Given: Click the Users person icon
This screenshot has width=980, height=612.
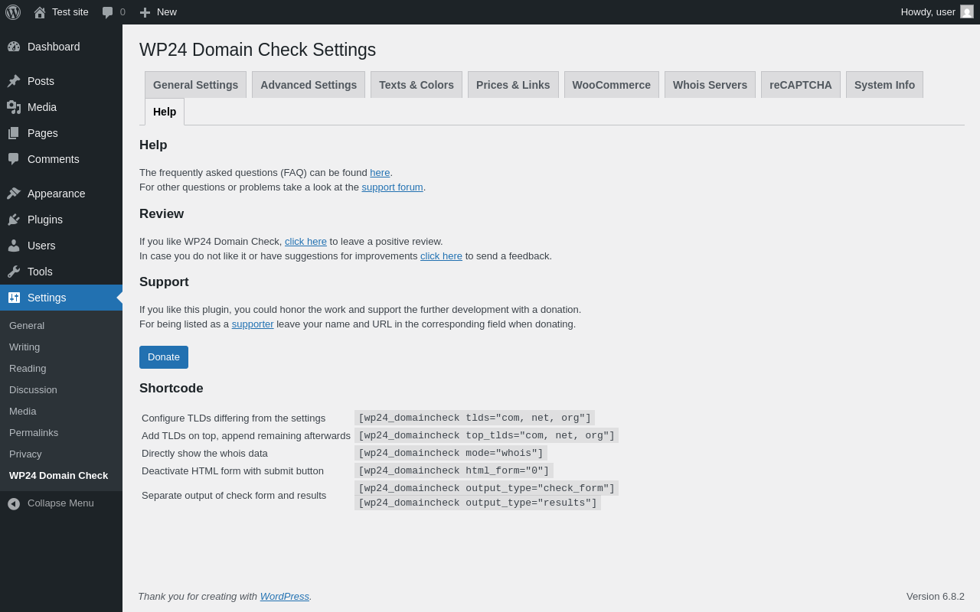Looking at the screenshot, I should click(14, 246).
